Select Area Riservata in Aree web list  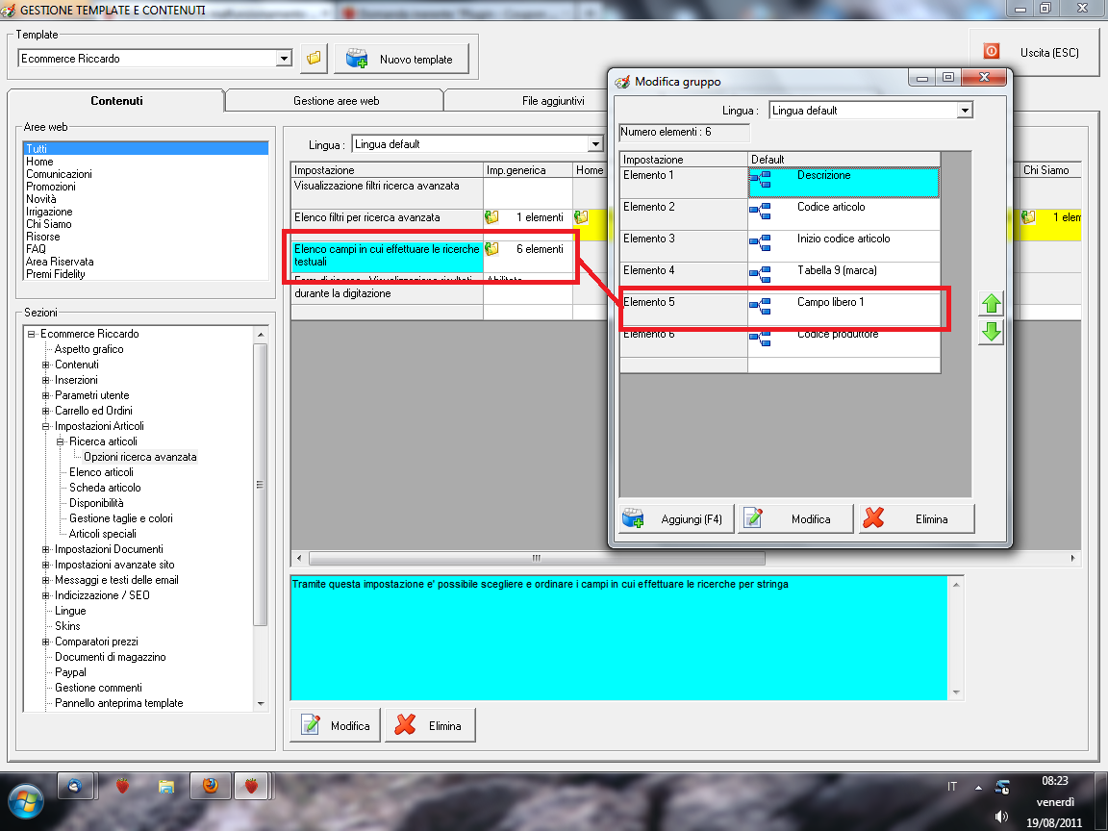click(145, 262)
